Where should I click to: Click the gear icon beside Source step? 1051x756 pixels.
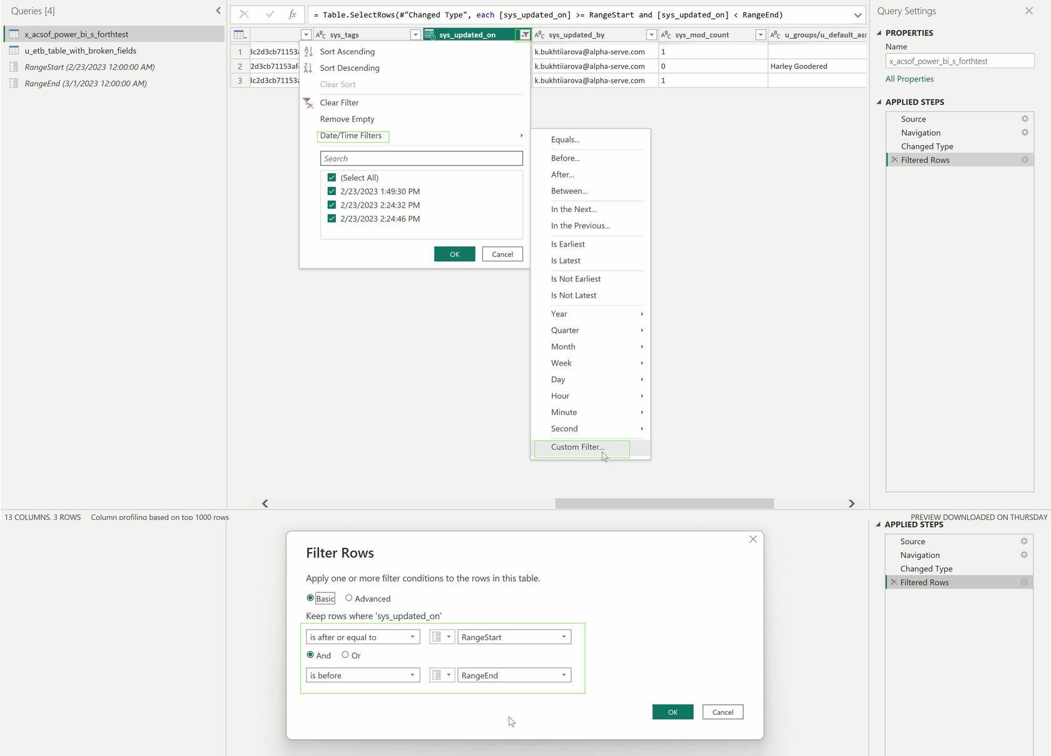pos(1024,118)
